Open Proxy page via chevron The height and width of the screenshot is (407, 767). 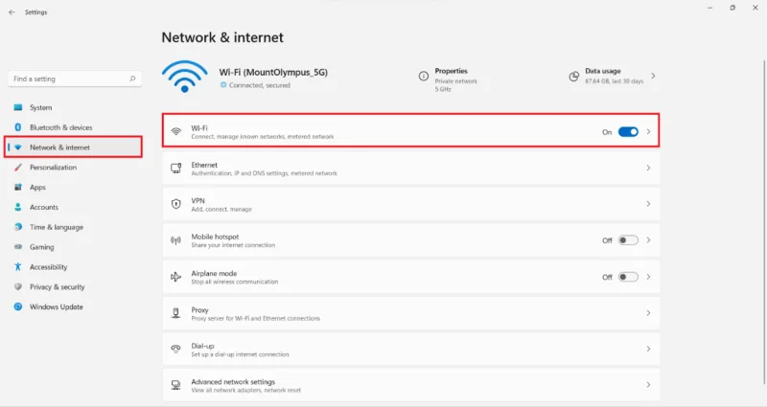(649, 313)
